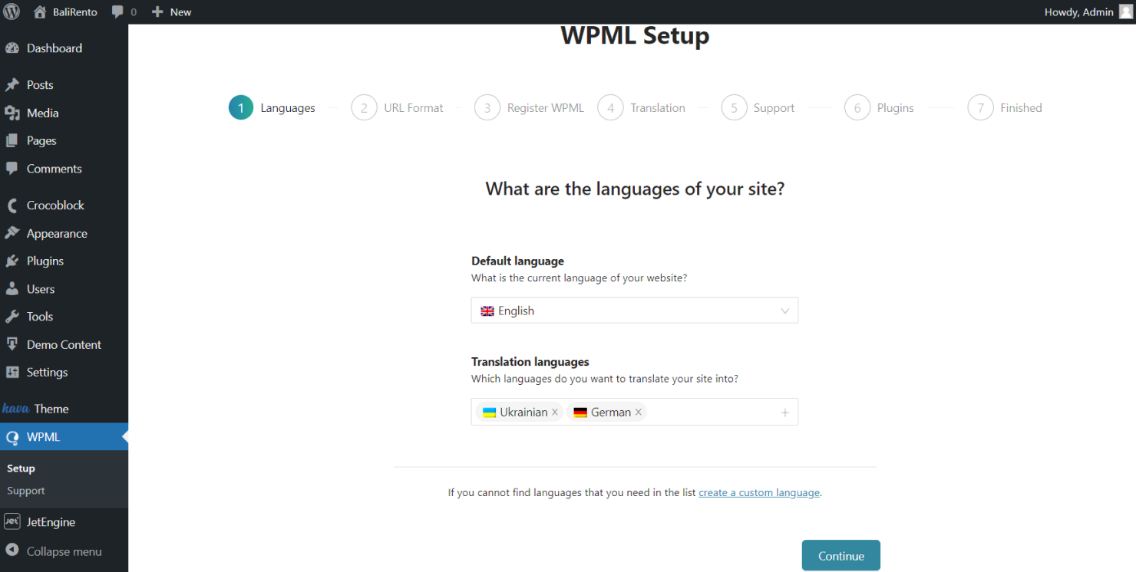Click the Continue button
This screenshot has width=1136, height=572.
tap(841, 556)
